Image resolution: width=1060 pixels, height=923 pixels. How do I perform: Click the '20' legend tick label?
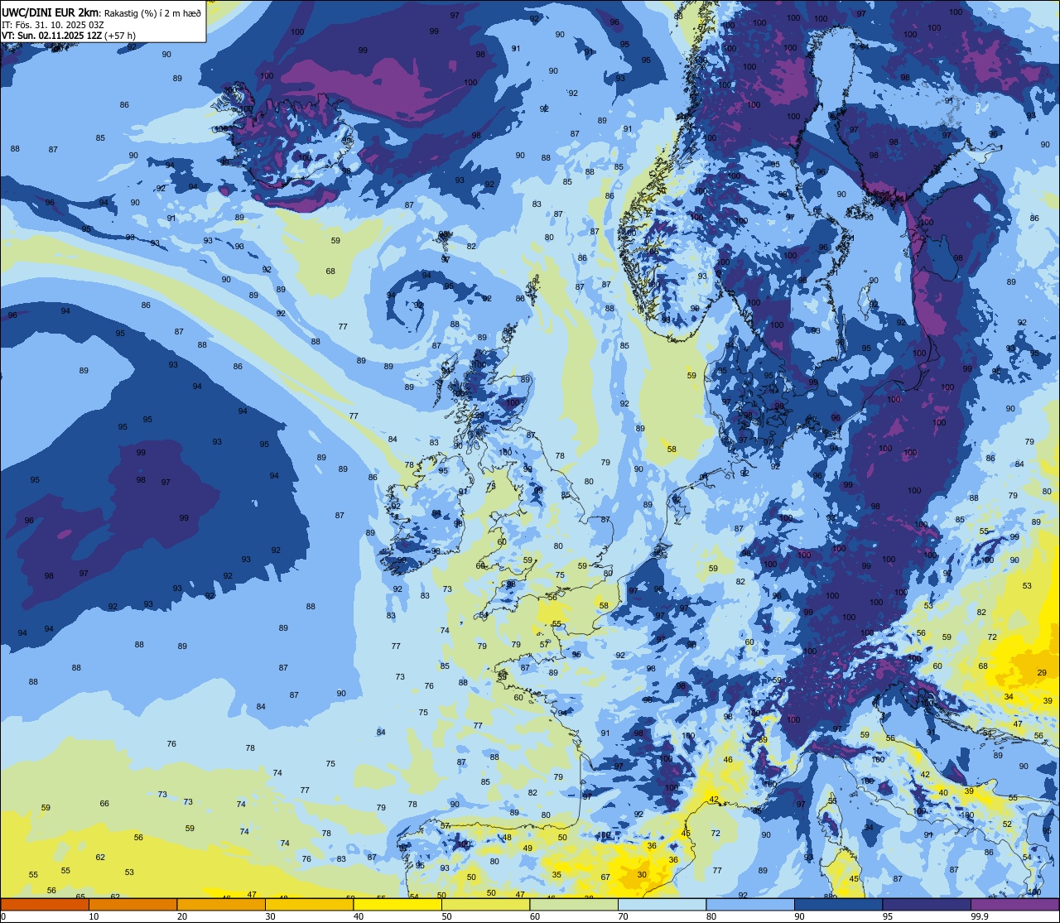(182, 916)
